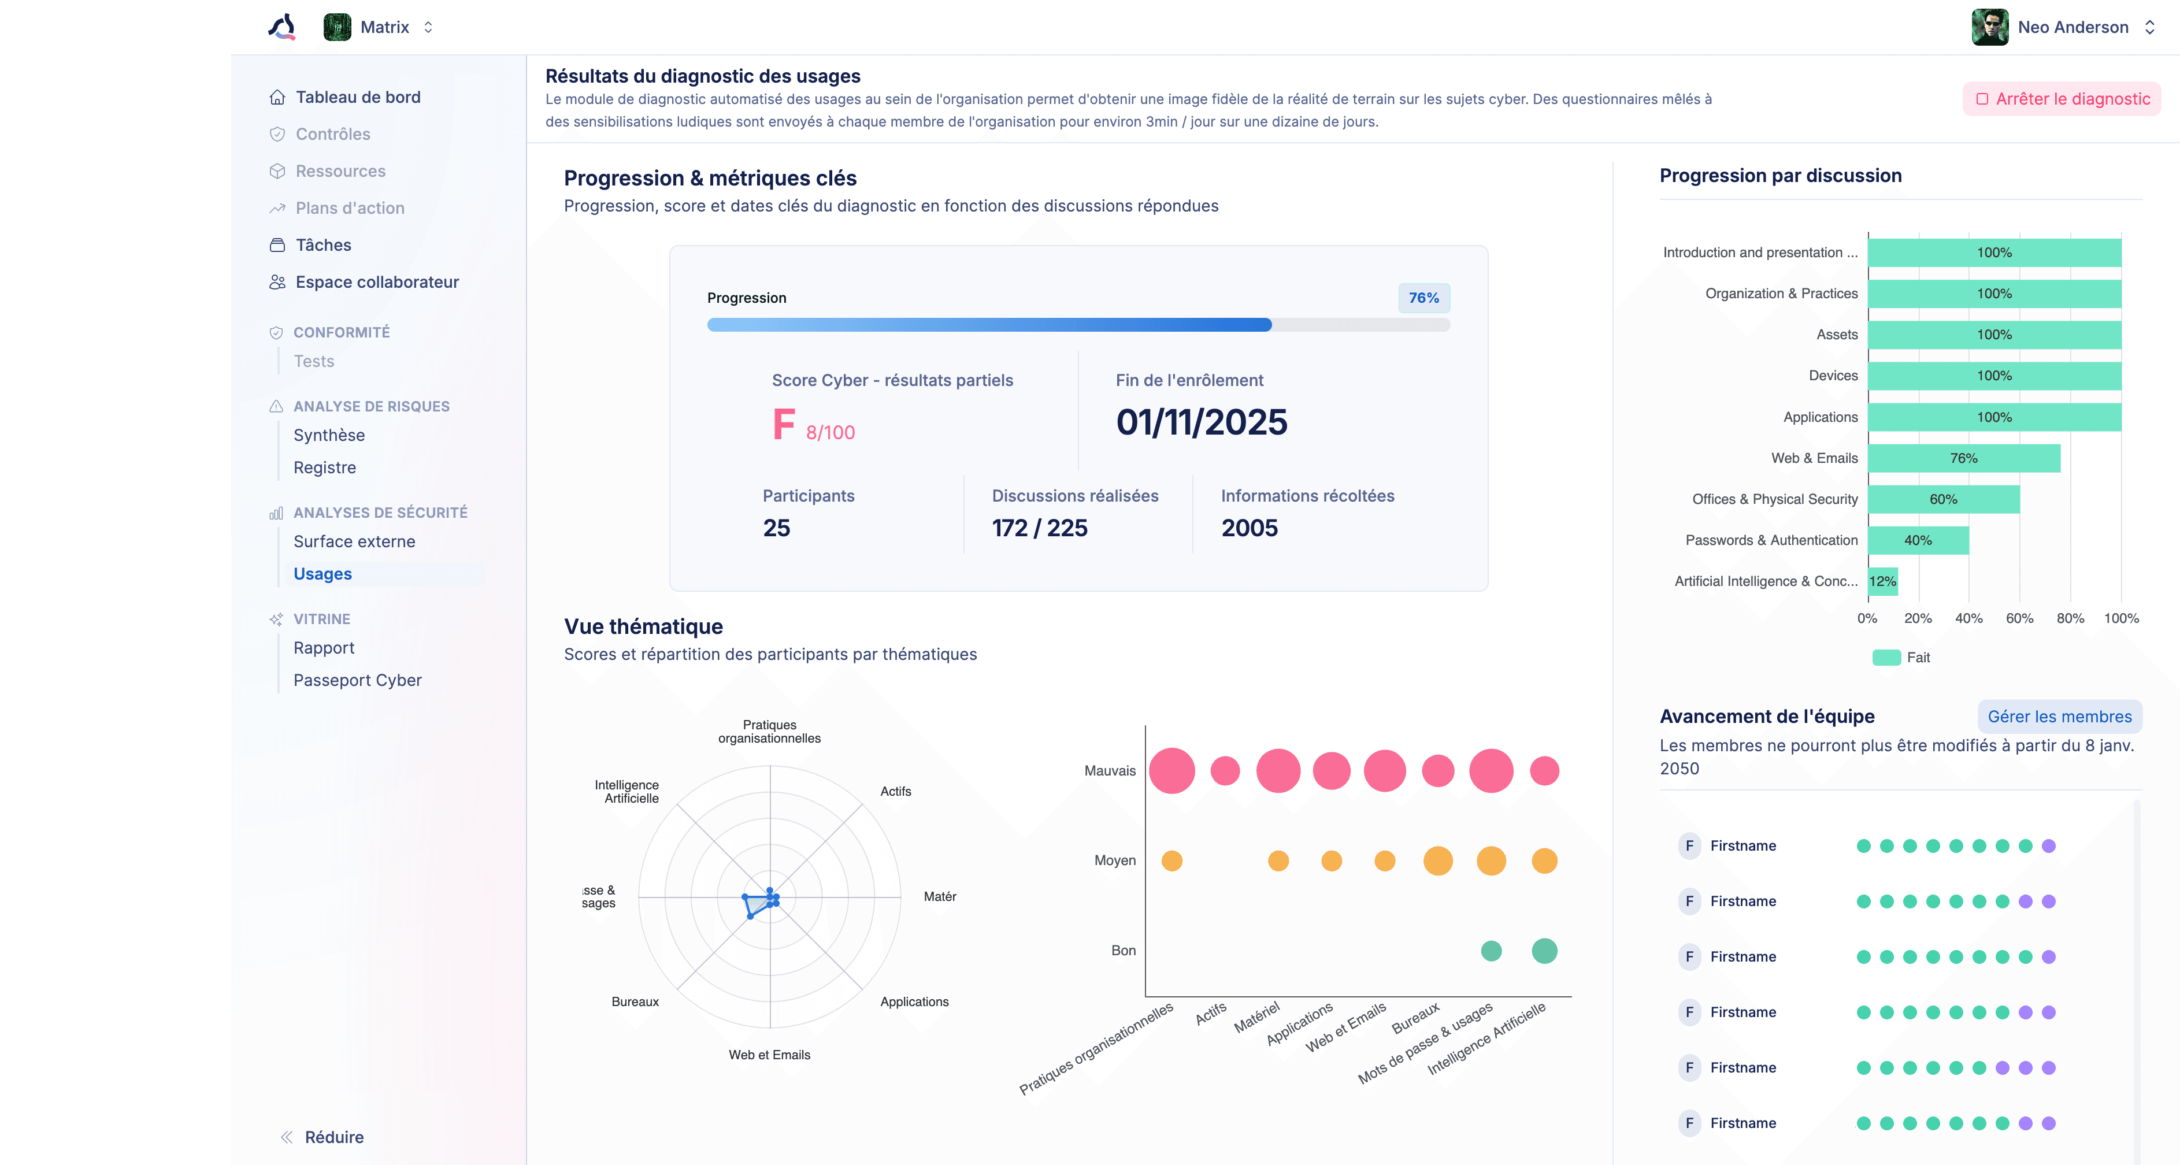
Task: Click the Contrôles shield icon
Action: click(277, 135)
